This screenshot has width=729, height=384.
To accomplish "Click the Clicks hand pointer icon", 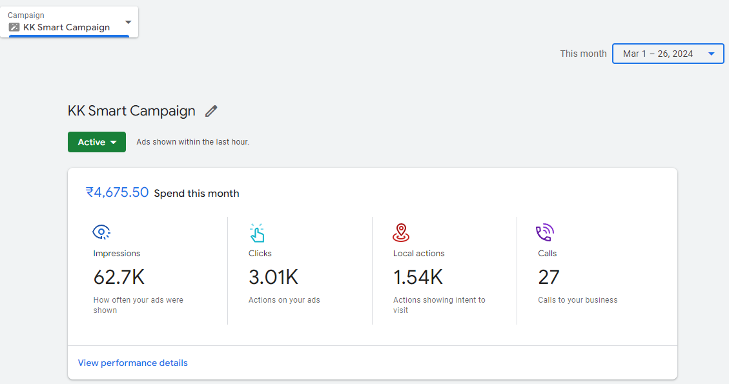I will tap(257, 232).
